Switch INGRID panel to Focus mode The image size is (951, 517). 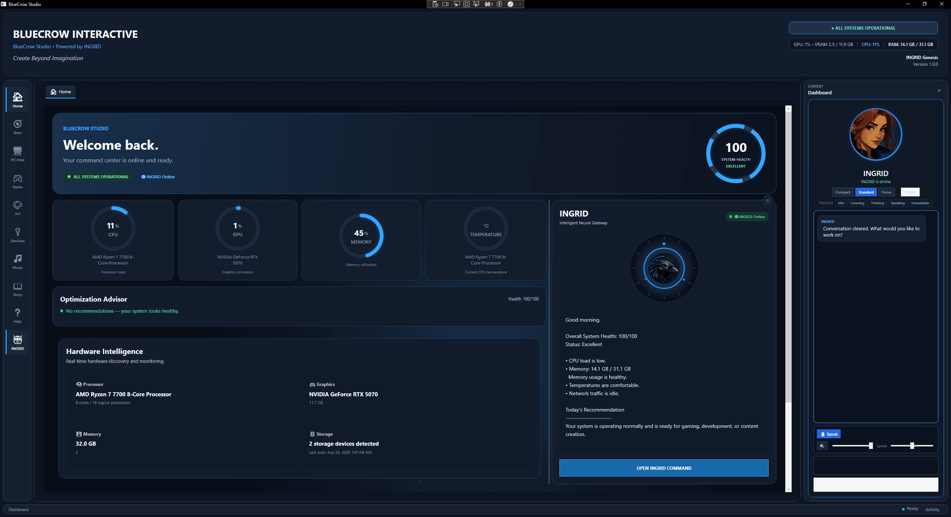point(887,192)
